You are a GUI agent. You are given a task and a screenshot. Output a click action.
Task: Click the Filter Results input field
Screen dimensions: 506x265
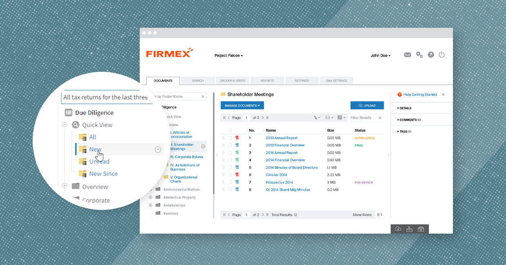tap(362, 118)
